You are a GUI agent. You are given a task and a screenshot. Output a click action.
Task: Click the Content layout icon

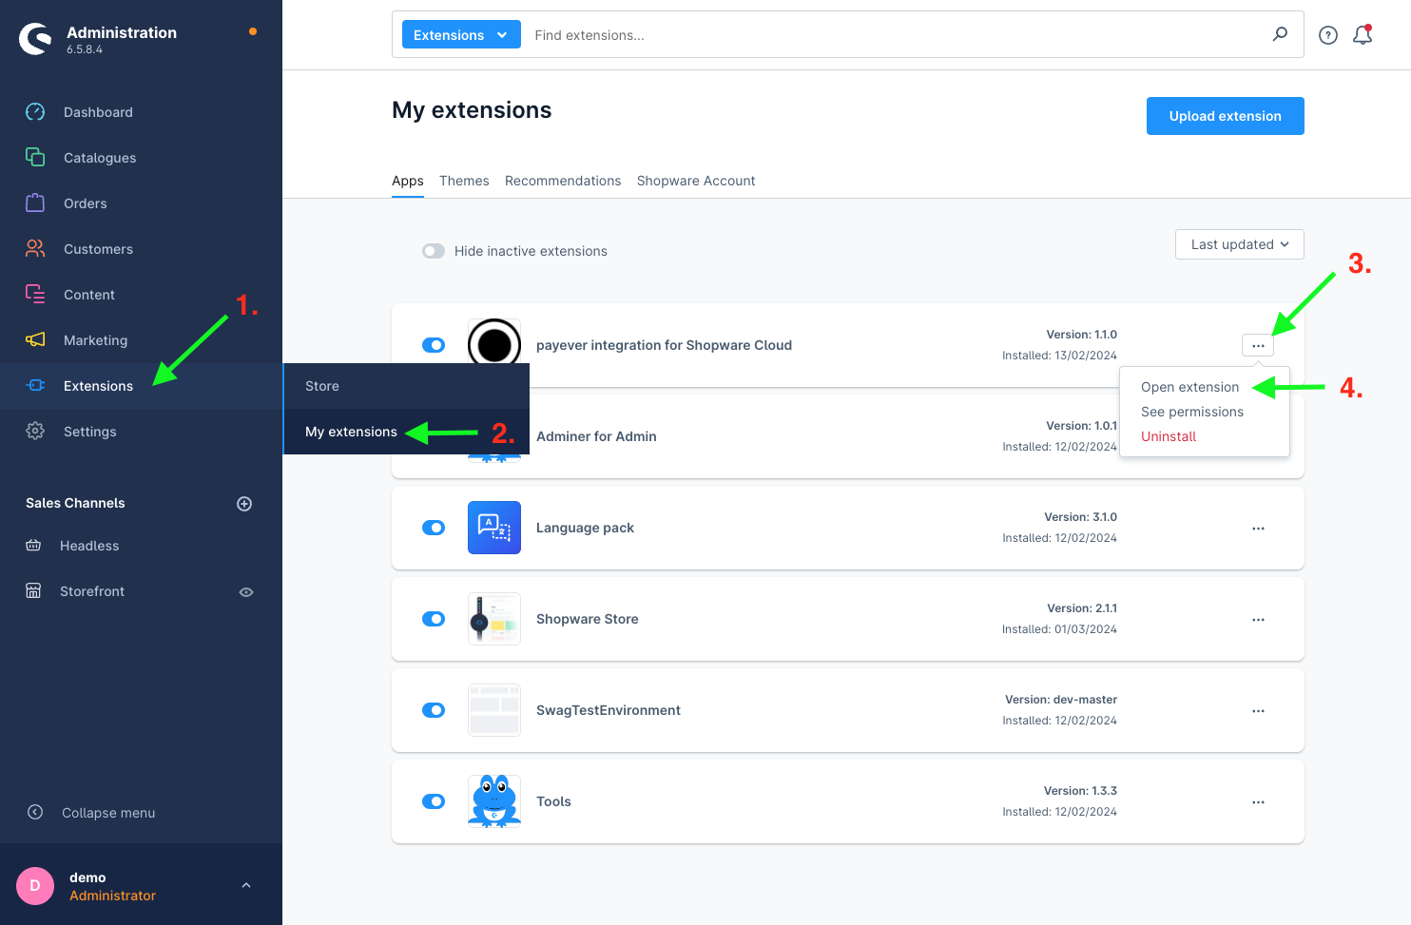pos(35,295)
